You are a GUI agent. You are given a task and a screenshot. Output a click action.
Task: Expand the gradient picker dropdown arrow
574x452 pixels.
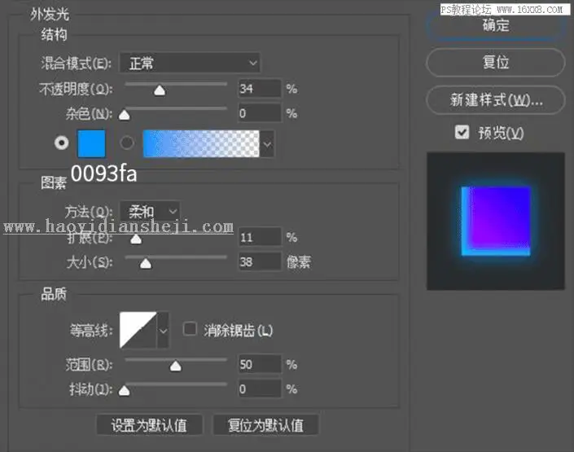click(268, 144)
